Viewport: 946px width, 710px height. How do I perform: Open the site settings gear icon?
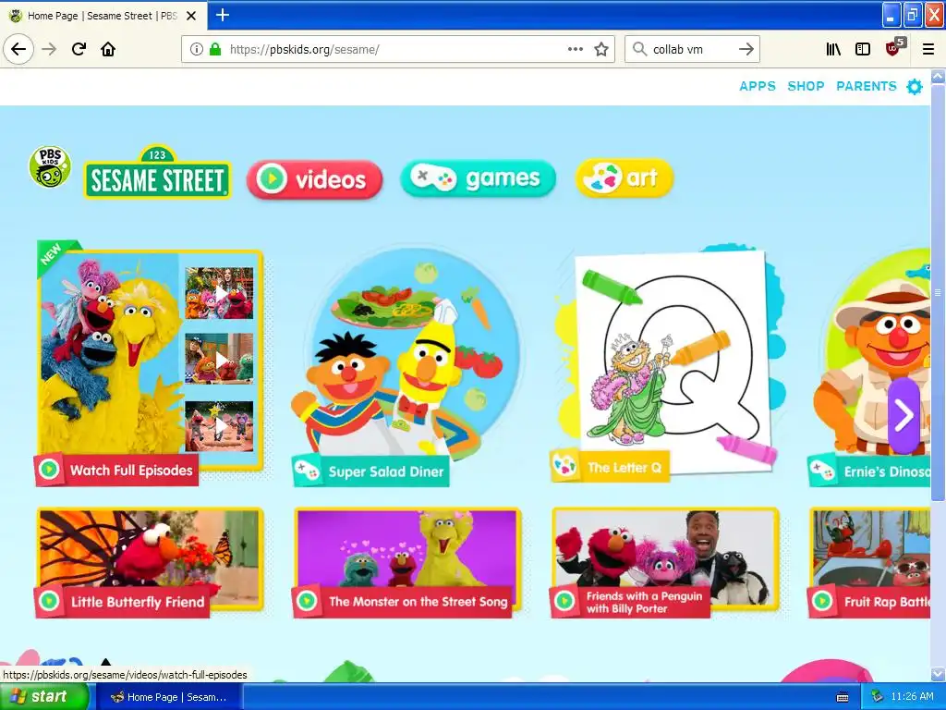915,86
